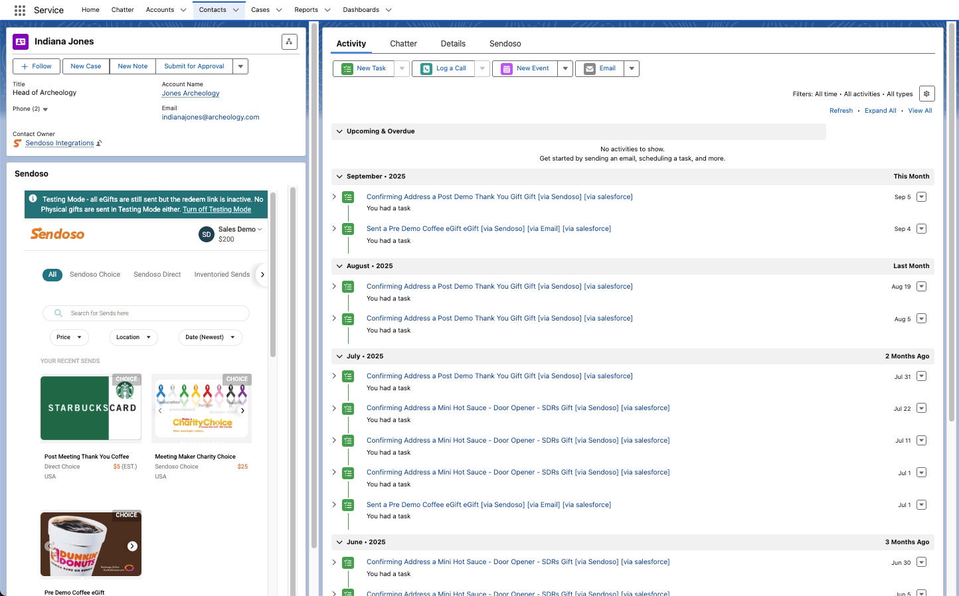Open the App Launcher grid icon

pyautogui.click(x=20, y=10)
